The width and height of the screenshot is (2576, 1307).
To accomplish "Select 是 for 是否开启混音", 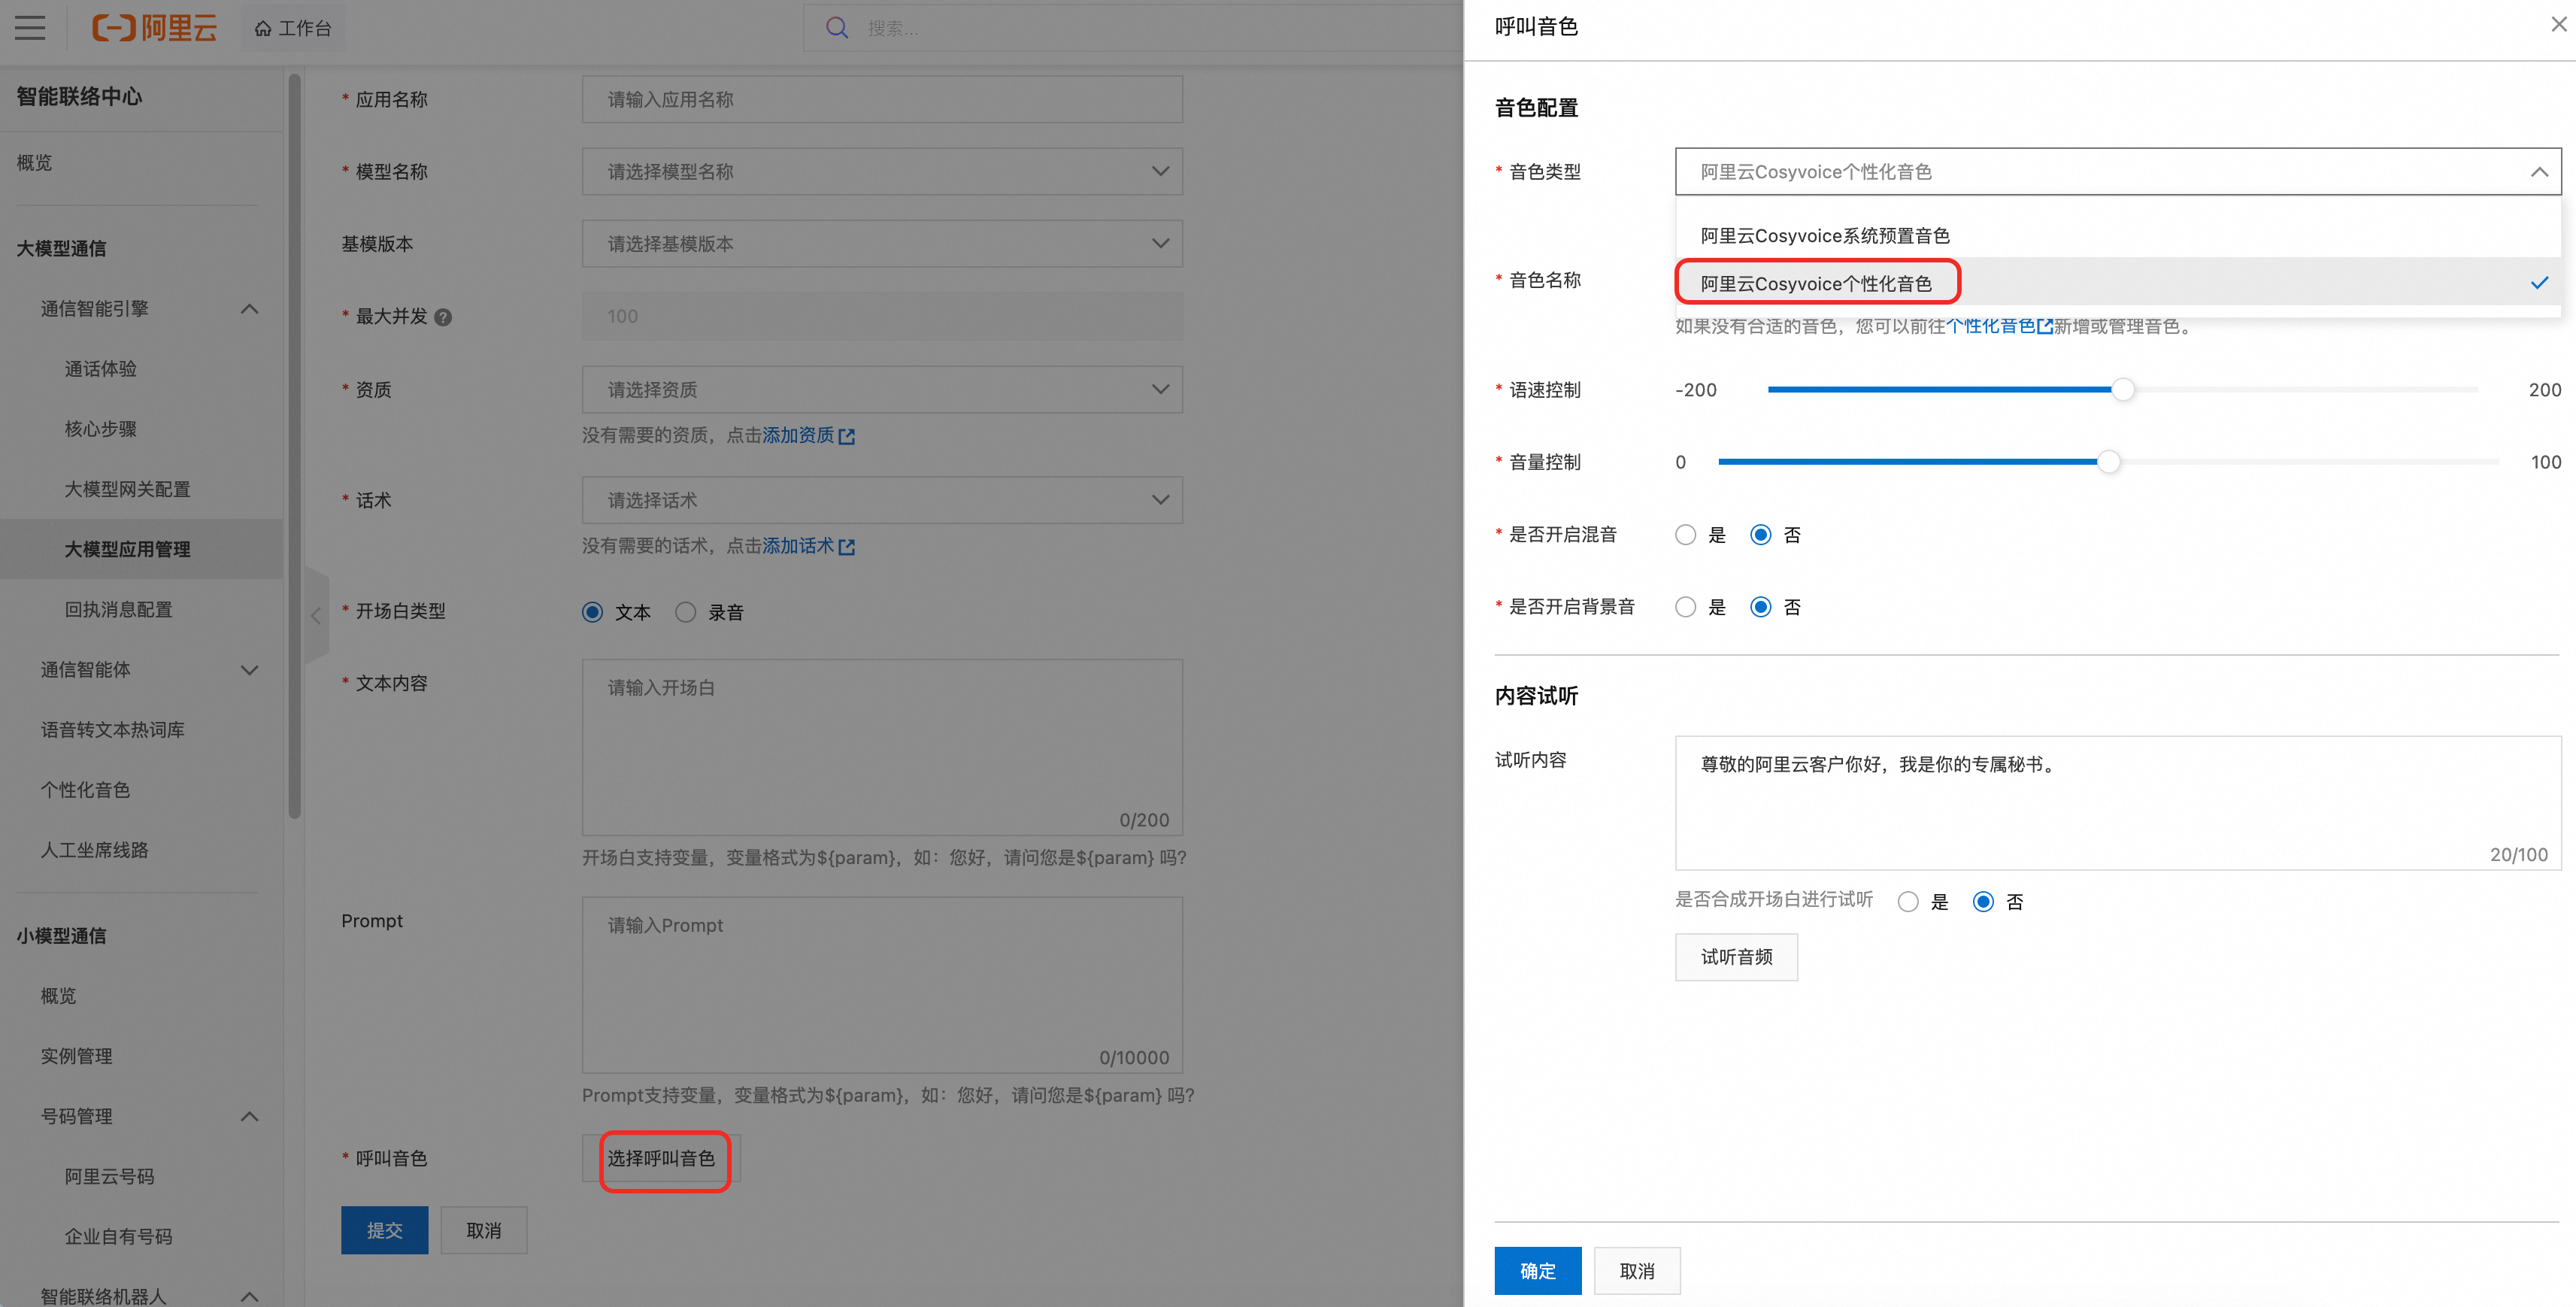I will click(1686, 535).
